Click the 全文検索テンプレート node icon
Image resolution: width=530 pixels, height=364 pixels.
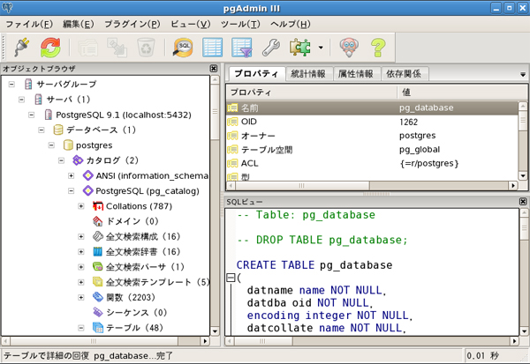pyautogui.click(x=98, y=282)
